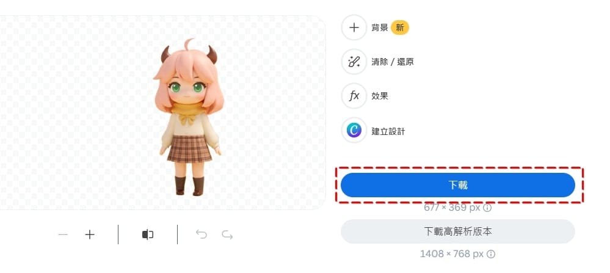This screenshot has width=610, height=273.
Task: Undo the last edit with left arrow
Action: (x=201, y=235)
